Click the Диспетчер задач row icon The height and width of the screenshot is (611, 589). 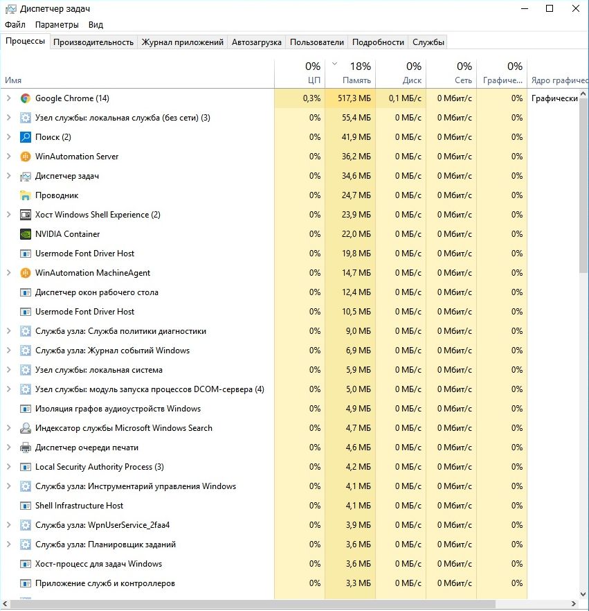[26, 176]
